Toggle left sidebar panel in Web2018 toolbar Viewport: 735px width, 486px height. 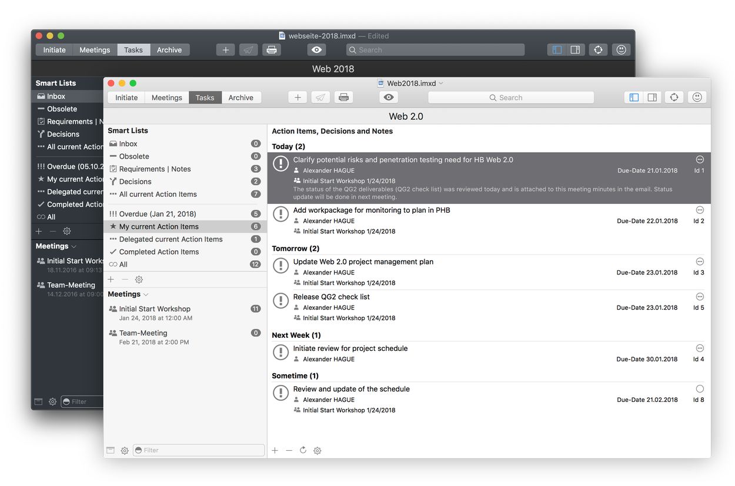coord(634,98)
